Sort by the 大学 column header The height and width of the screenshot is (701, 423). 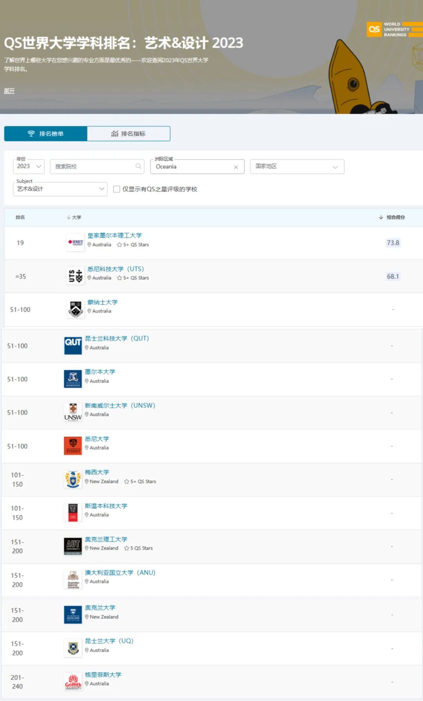[74, 217]
